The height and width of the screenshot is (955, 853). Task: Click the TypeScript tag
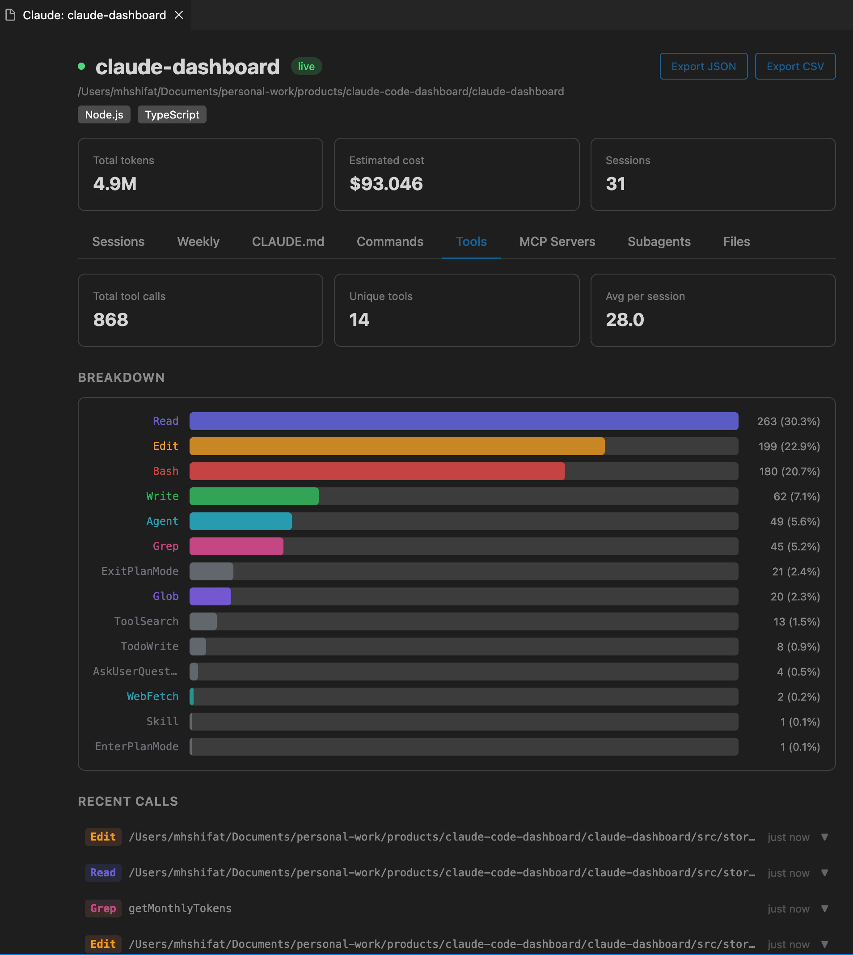pyautogui.click(x=172, y=115)
